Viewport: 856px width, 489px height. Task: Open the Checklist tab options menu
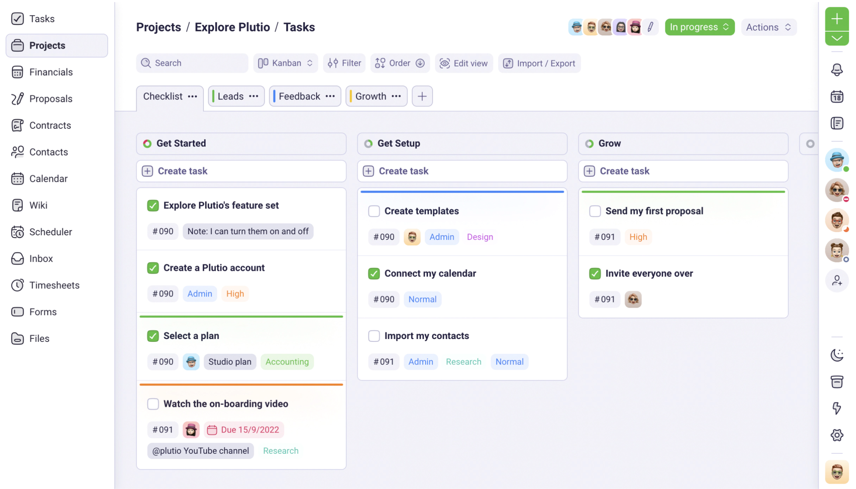193,96
